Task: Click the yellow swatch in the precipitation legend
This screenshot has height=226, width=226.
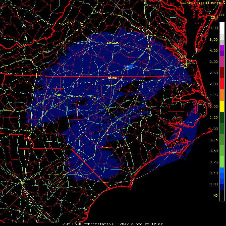Action: [x=222, y=106]
